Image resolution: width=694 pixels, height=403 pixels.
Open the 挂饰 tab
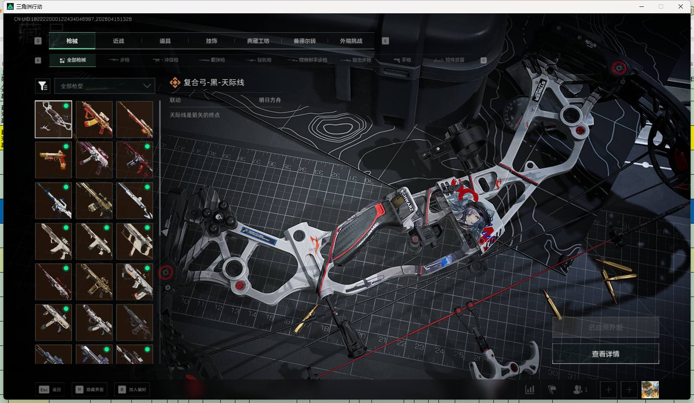tap(212, 41)
